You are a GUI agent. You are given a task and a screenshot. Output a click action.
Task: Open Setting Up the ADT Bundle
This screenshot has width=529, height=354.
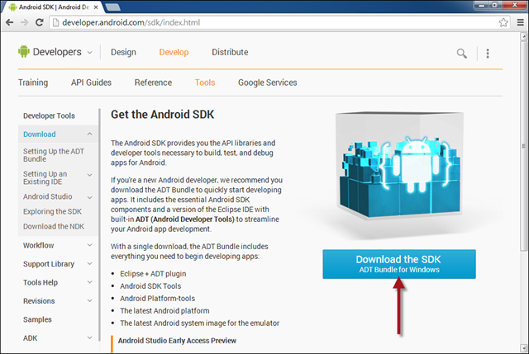pos(54,155)
